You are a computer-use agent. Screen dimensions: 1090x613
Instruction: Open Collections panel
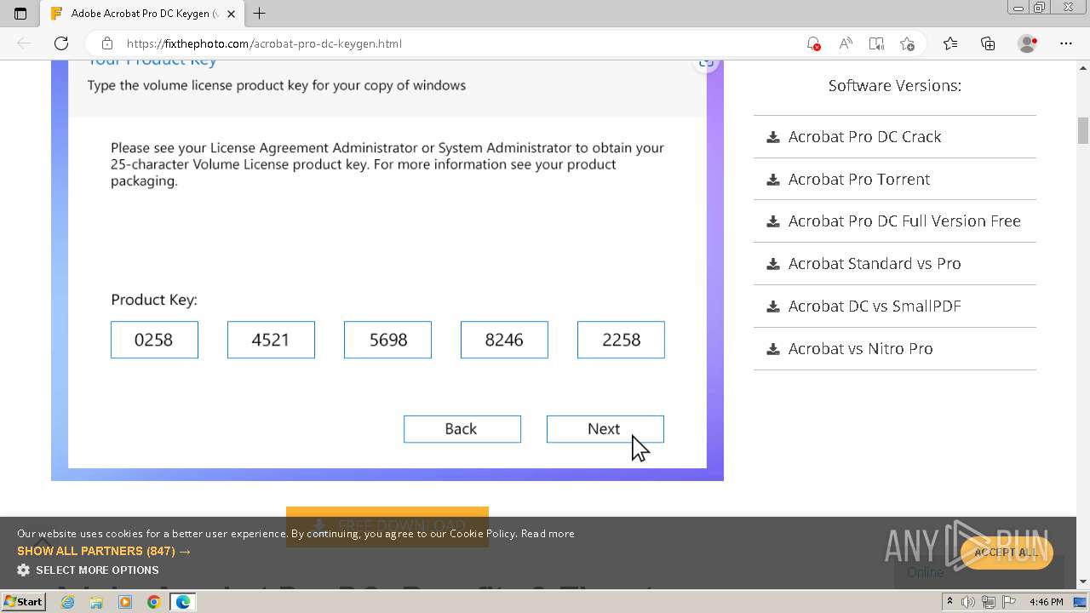988,43
